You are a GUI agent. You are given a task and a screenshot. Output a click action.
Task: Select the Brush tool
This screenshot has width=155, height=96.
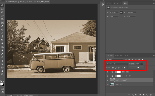coord(2,33)
